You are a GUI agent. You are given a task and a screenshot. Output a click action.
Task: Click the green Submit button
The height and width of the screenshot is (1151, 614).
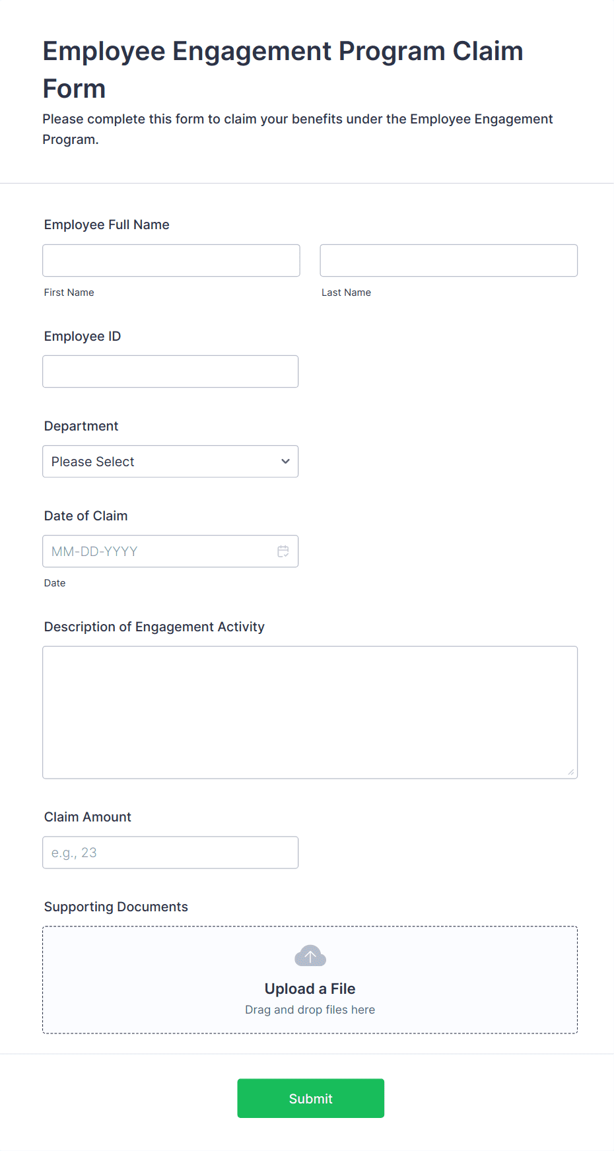pos(310,1098)
